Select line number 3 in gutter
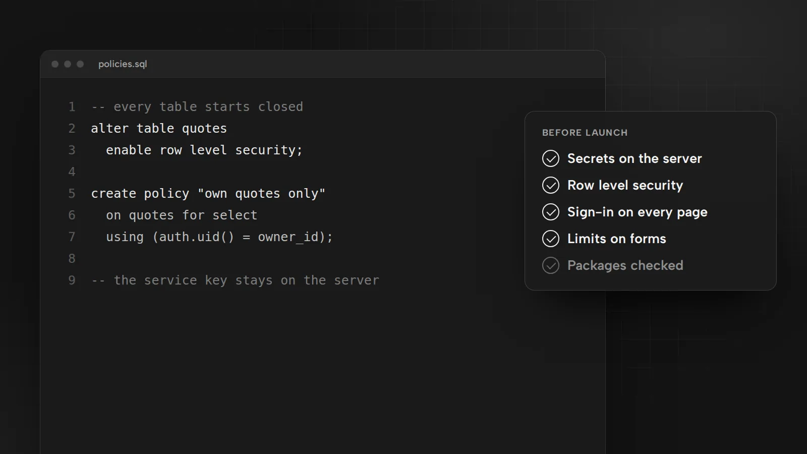807x454 pixels. click(72, 150)
